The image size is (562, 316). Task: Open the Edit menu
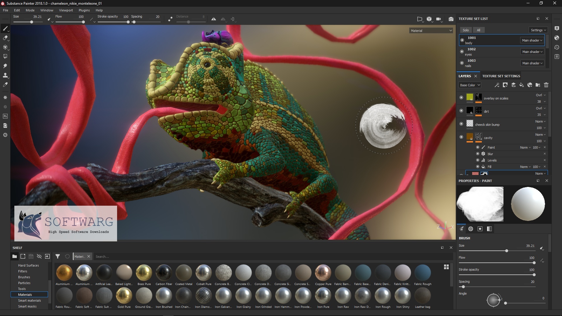click(17, 10)
